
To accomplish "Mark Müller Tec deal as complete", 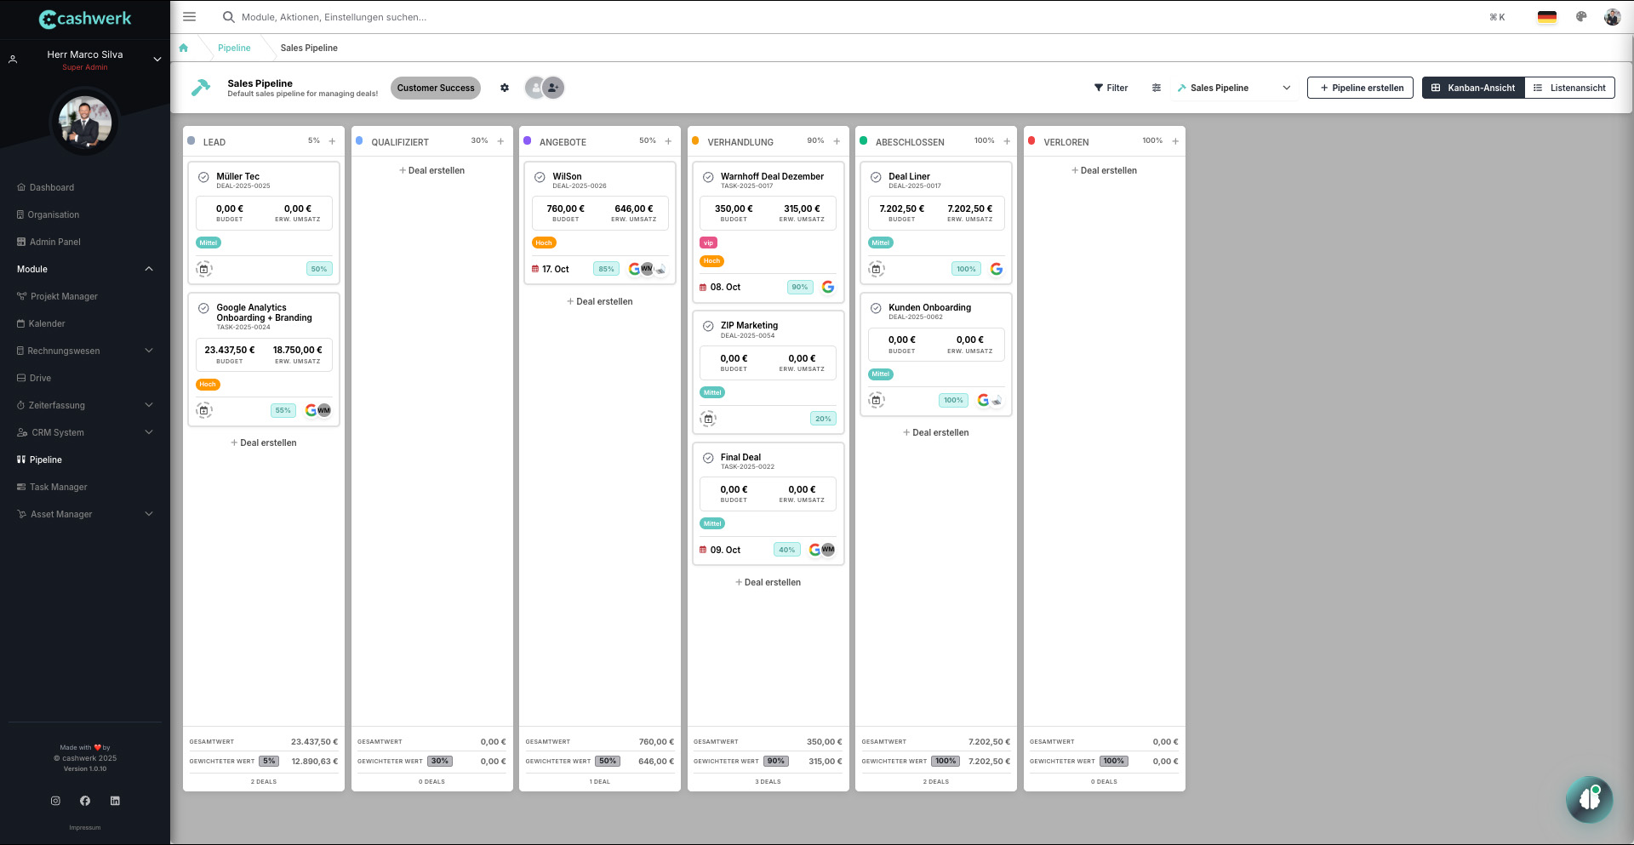I will click(x=203, y=178).
